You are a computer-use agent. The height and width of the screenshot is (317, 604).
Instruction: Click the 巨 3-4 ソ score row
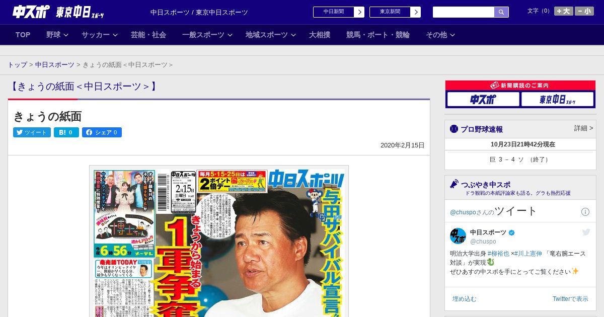pos(520,160)
